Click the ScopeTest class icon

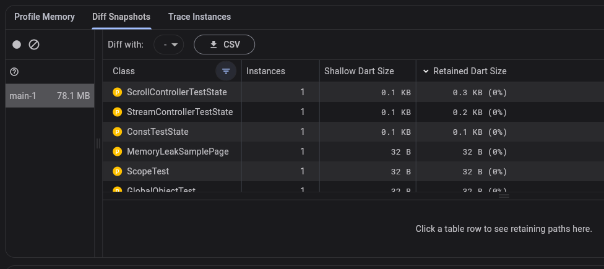(x=117, y=171)
